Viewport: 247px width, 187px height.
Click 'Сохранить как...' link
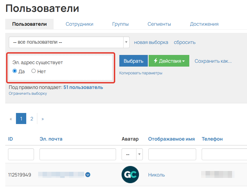pyautogui.click(x=213, y=61)
